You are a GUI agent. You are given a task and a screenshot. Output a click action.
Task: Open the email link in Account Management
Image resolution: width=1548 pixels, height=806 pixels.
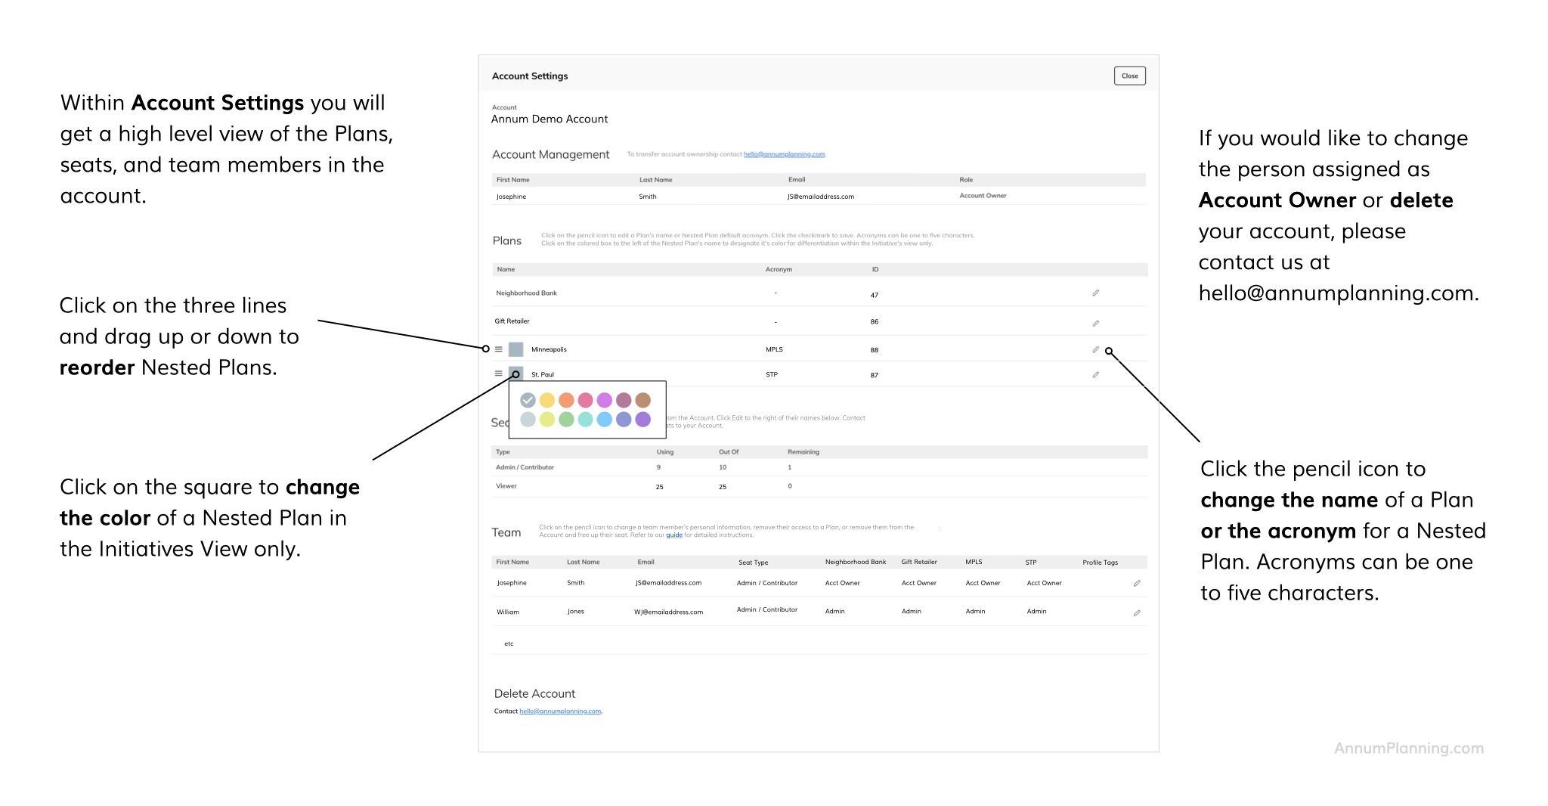784,154
